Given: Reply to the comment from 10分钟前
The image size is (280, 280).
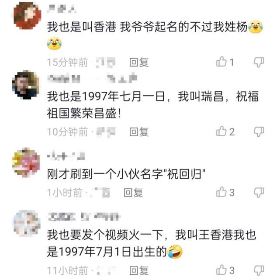Looking at the screenshot, I should tap(139, 132).
